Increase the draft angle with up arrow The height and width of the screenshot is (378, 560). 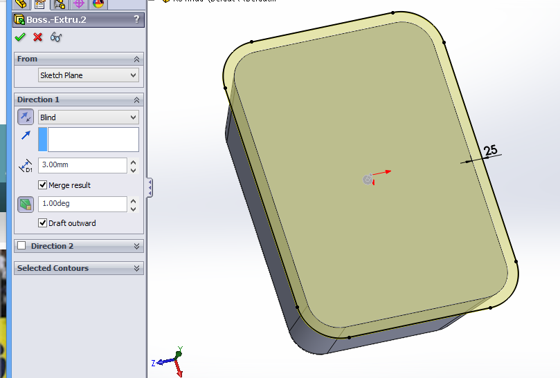(133, 200)
